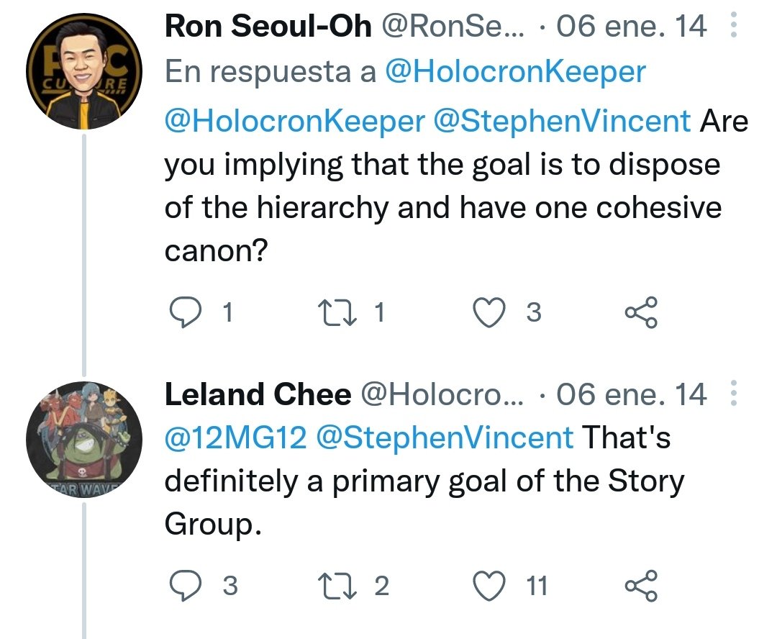Share Ron Seoul-Oh's tweet
This screenshot has width=777, height=639.
click(x=641, y=312)
